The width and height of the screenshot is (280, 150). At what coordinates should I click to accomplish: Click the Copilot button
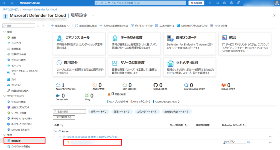pos(196,3)
